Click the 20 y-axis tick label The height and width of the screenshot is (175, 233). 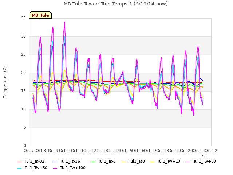pyautogui.click(x=23, y=73)
